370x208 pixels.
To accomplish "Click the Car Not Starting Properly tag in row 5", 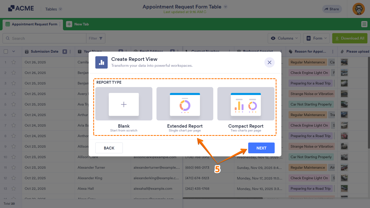I will click(311, 104).
